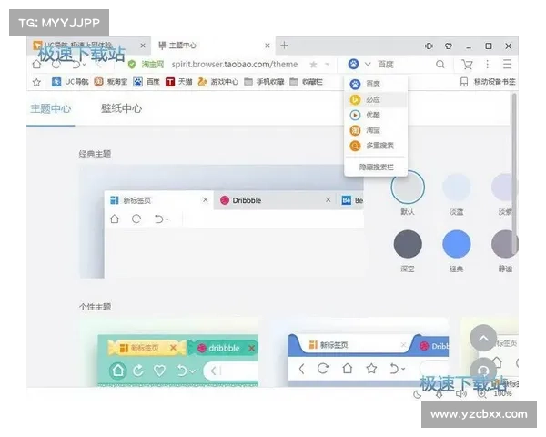Click the blue tab theme preview
This screenshot has height=437, width=546.
pos(361,352)
